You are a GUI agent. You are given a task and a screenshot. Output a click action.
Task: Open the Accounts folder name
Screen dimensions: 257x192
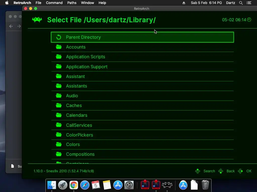point(76,47)
